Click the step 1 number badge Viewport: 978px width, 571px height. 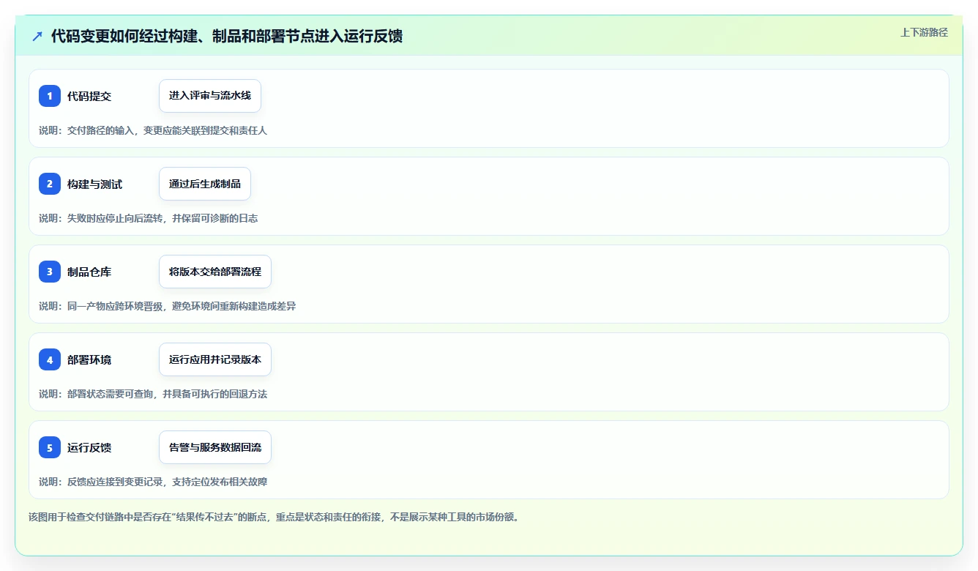pos(50,96)
